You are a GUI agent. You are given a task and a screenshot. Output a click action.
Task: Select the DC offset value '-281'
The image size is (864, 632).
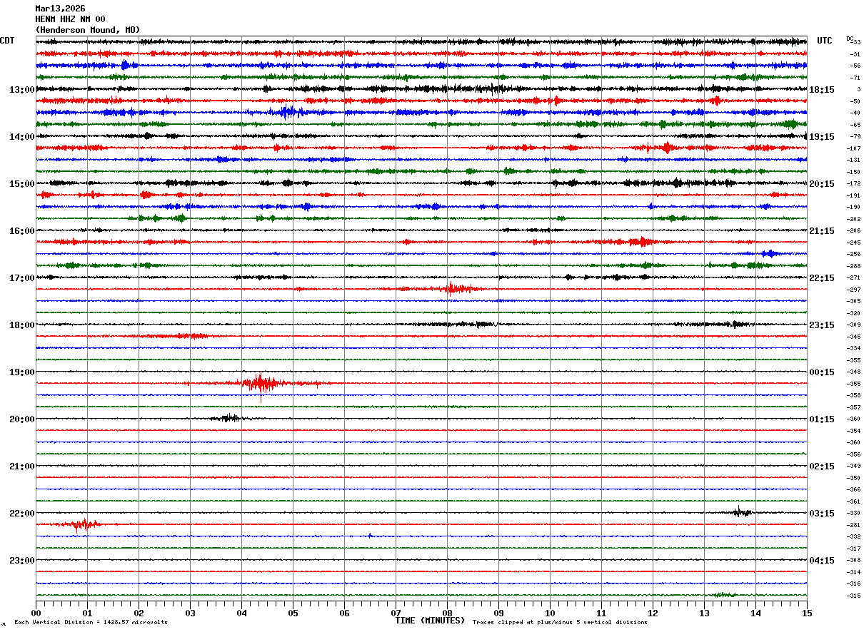pyautogui.click(x=853, y=525)
